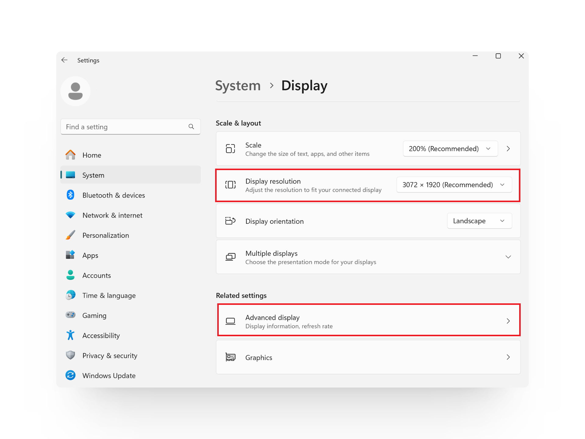
Task: Select the Bluetooth & devices icon
Action: tap(71, 195)
